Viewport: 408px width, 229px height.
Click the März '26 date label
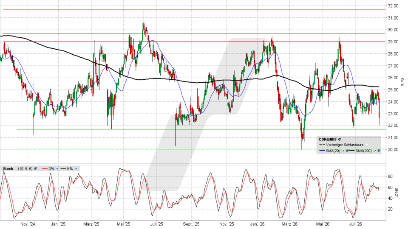tap(289, 224)
